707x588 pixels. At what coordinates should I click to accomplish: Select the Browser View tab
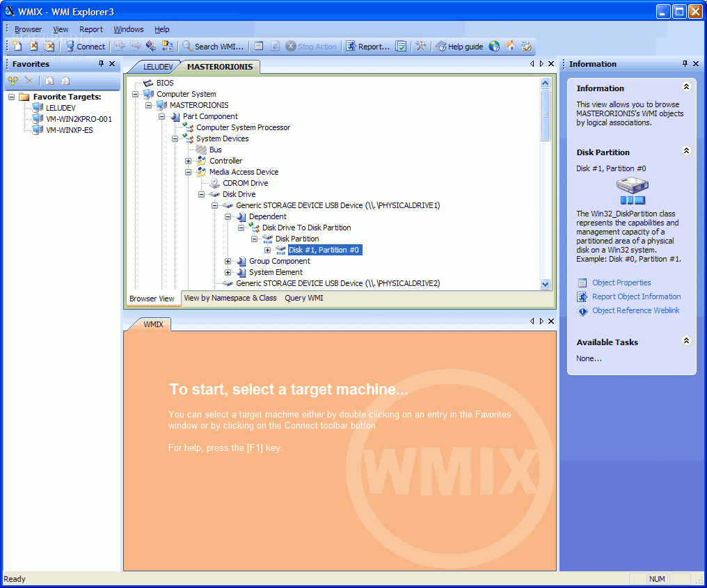click(x=152, y=299)
